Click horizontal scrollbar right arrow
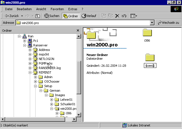Viewport: 182px width, 129px height. [74, 119]
